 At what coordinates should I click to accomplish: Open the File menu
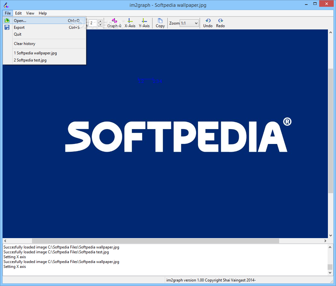[x=8, y=13]
